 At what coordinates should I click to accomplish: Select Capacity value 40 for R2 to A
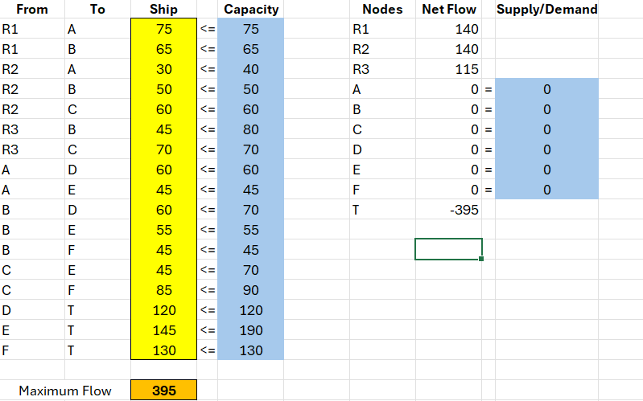click(250, 69)
